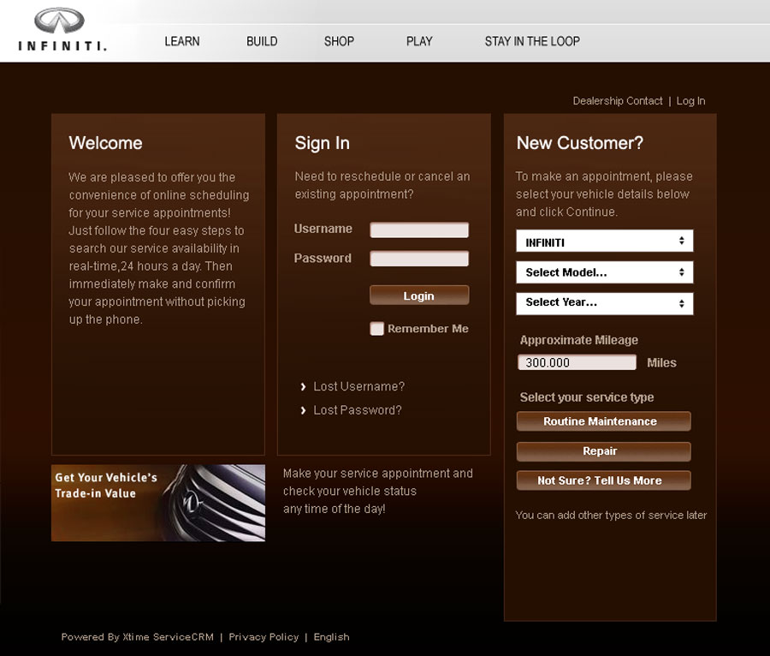Open STAY IN THE LOOP menu
Screen dimensions: 770x656
tap(532, 41)
